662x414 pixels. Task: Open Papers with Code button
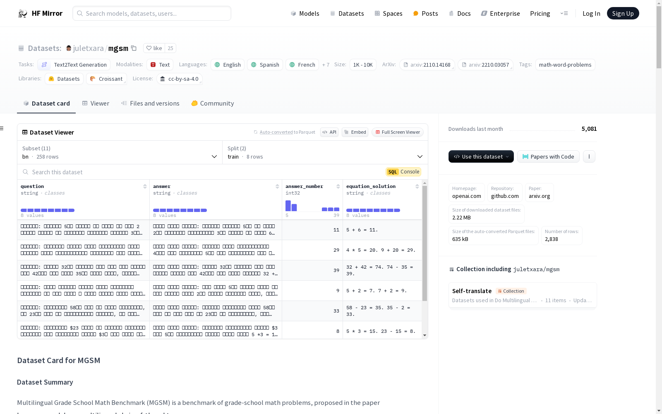tap(548, 156)
